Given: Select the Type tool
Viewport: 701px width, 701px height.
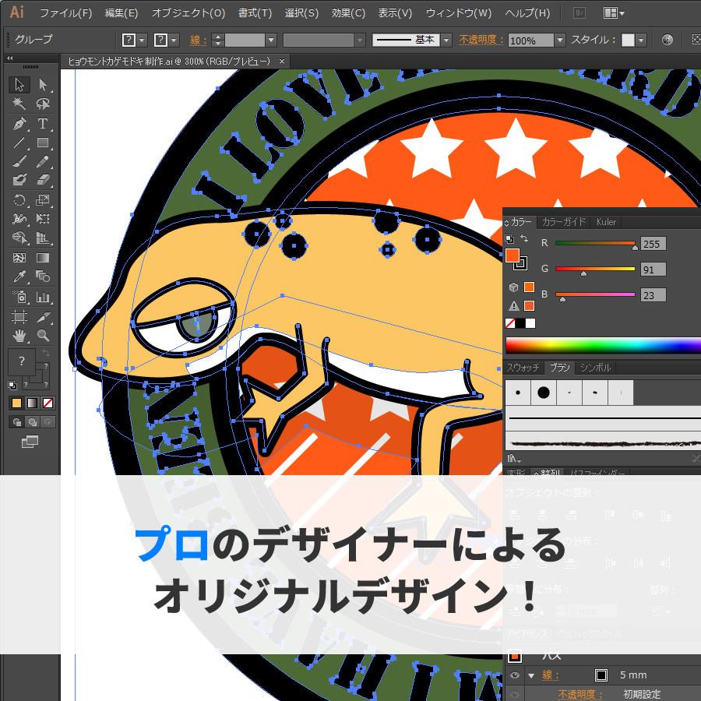Looking at the screenshot, I should (43, 123).
